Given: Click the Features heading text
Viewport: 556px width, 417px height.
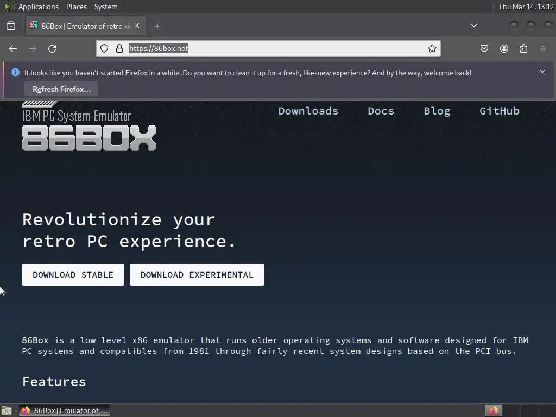Looking at the screenshot, I should [x=54, y=382].
